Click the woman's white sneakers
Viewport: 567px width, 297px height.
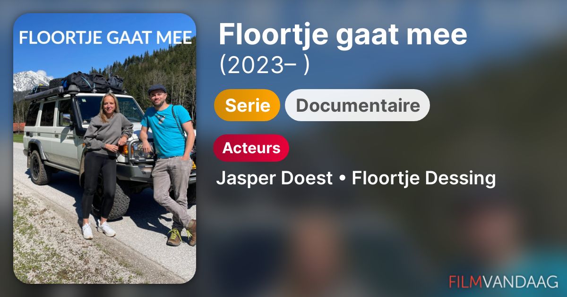pos(98,231)
